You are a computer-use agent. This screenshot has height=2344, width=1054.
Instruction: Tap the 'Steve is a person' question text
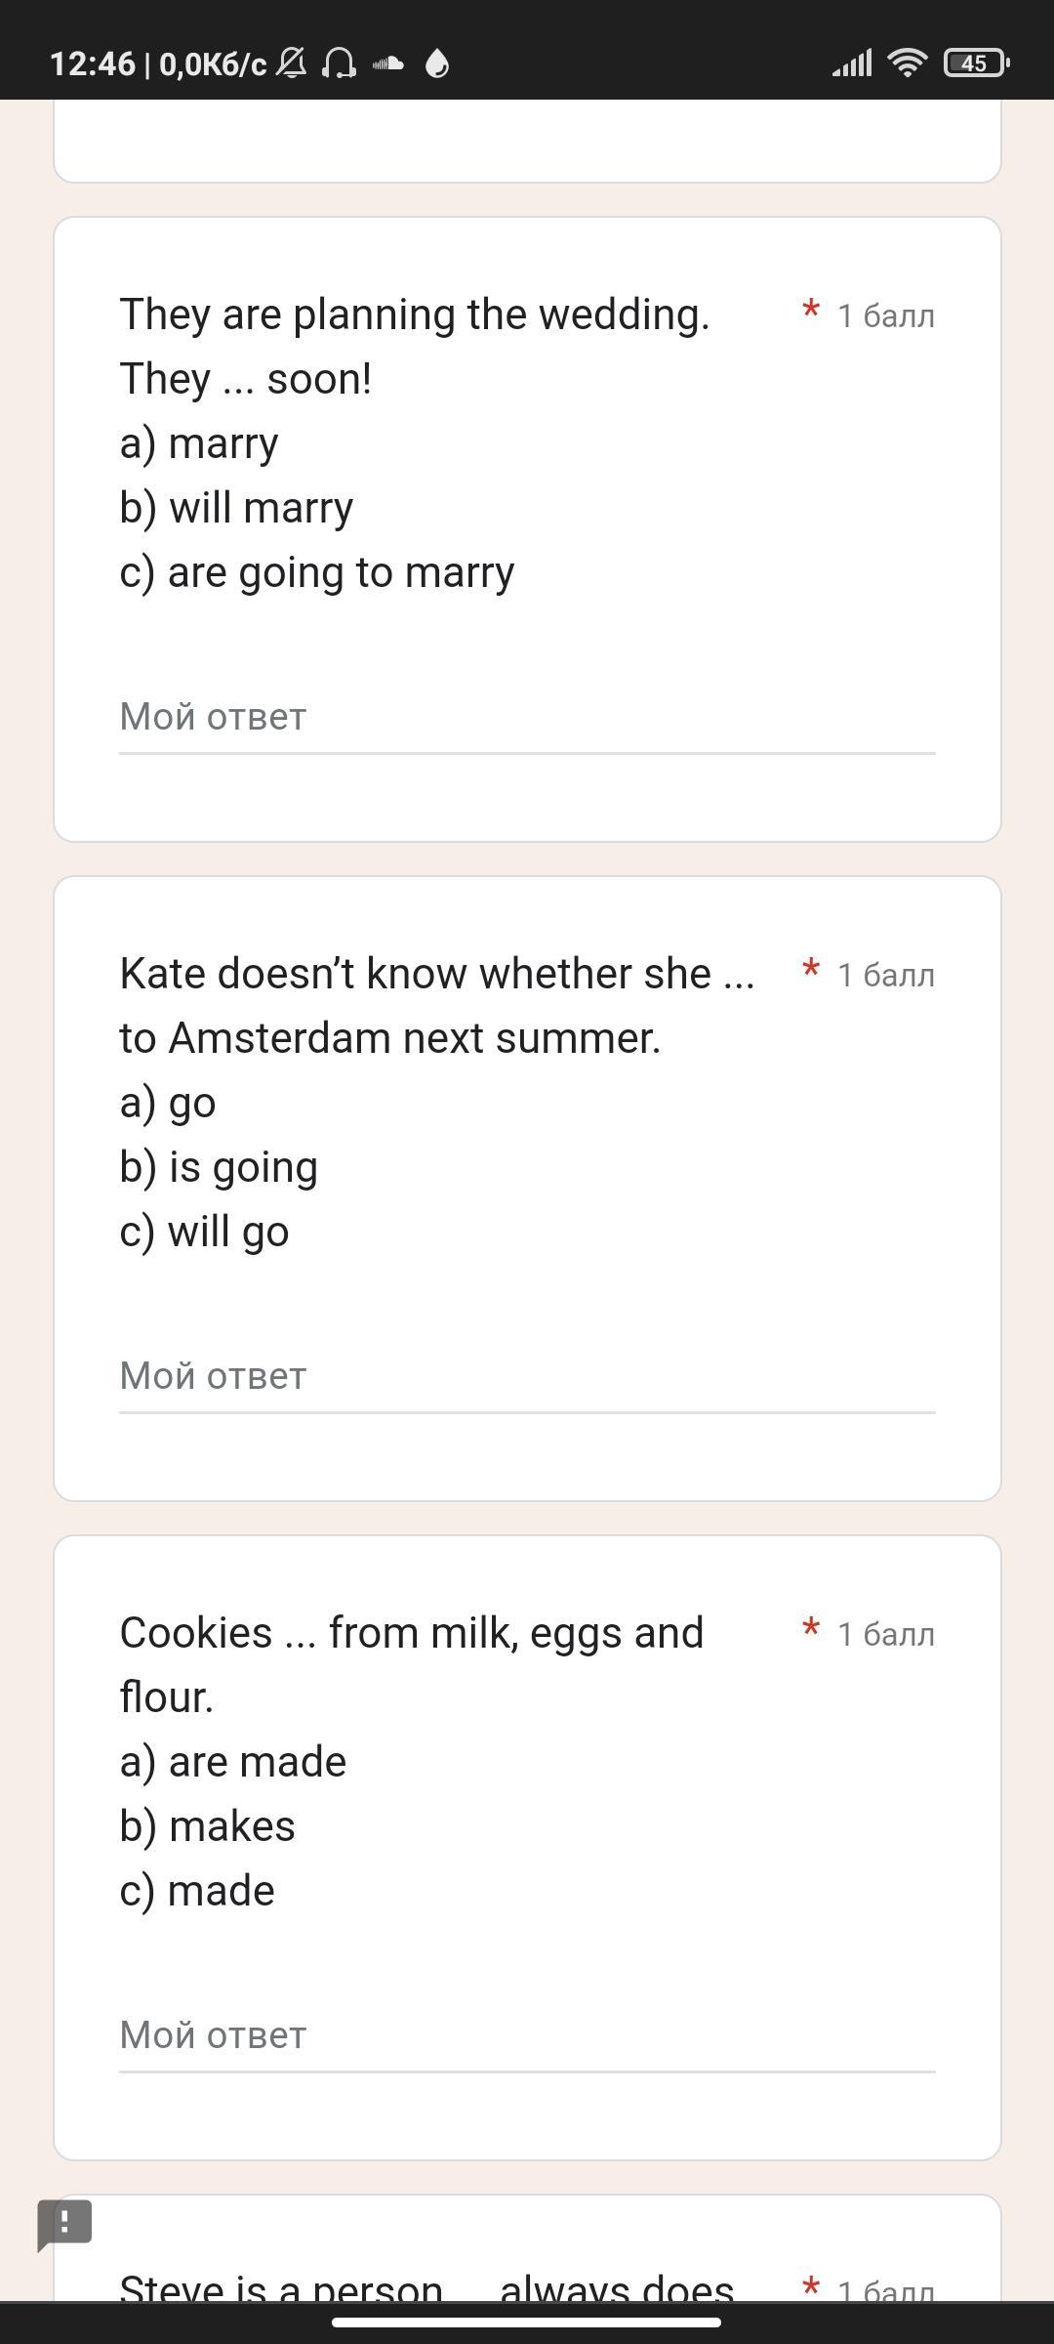click(426, 2287)
